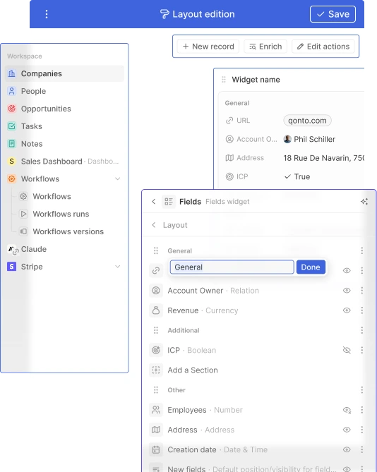
Task: Create a New record
Action: [208, 47]
